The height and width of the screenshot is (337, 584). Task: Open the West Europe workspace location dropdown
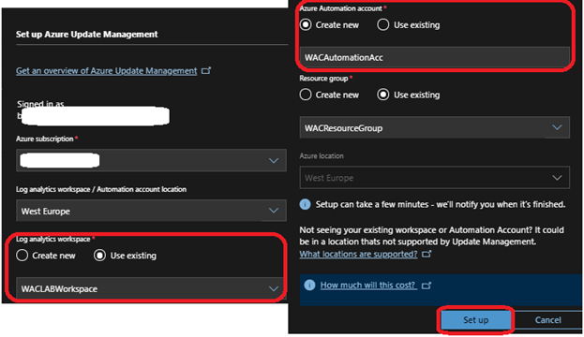(151, 211)
